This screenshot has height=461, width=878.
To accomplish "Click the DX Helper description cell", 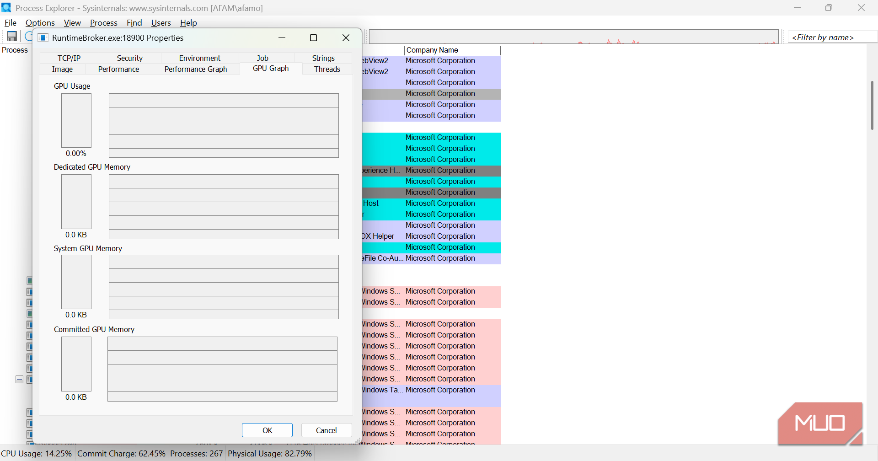I will pos(378,236).
